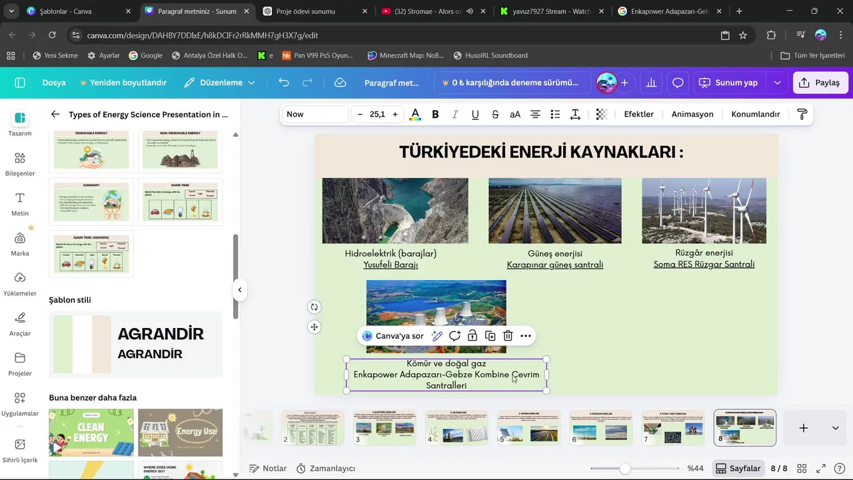853x480 pixels.
Task: Click Yeniden boyutlandır resize option
Action: pyautogui.click(x=123, y=83)
